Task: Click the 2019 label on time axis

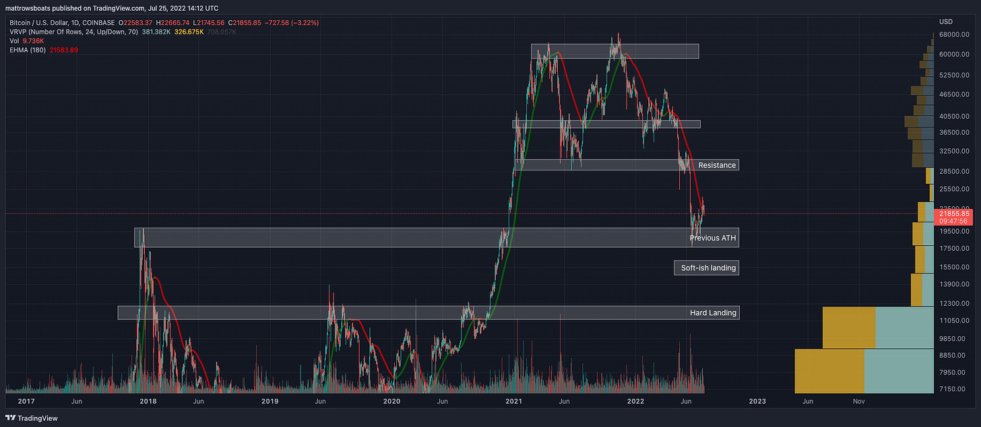Action: 270,401
